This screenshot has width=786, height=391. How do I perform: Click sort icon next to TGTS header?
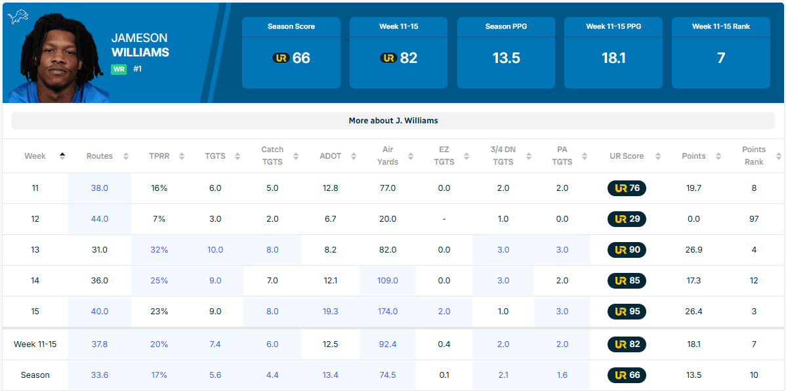point(238,156)
